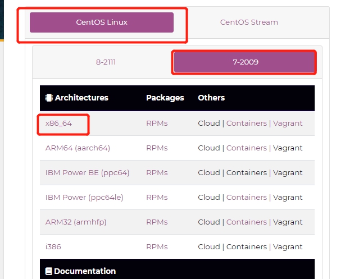Open the ARM64 (aarch64) link

(x=78, y=148)
